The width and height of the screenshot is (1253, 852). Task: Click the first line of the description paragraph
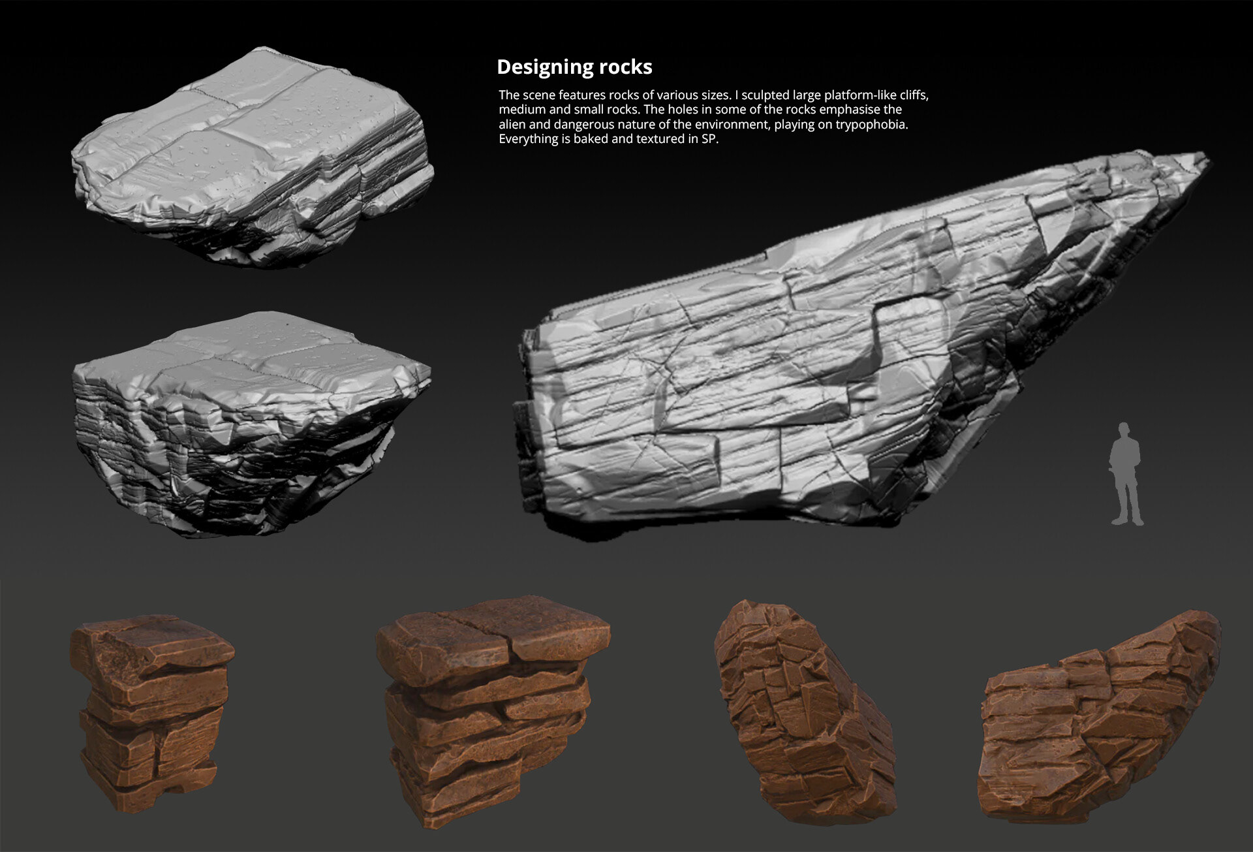[x=713, y=95]
